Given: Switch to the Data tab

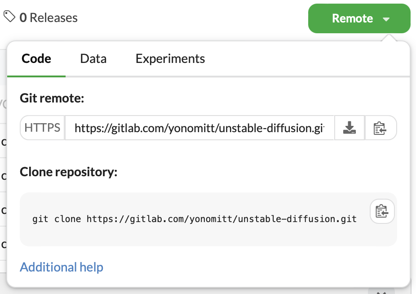Looking at the screenshot, I should click(93, 59).
